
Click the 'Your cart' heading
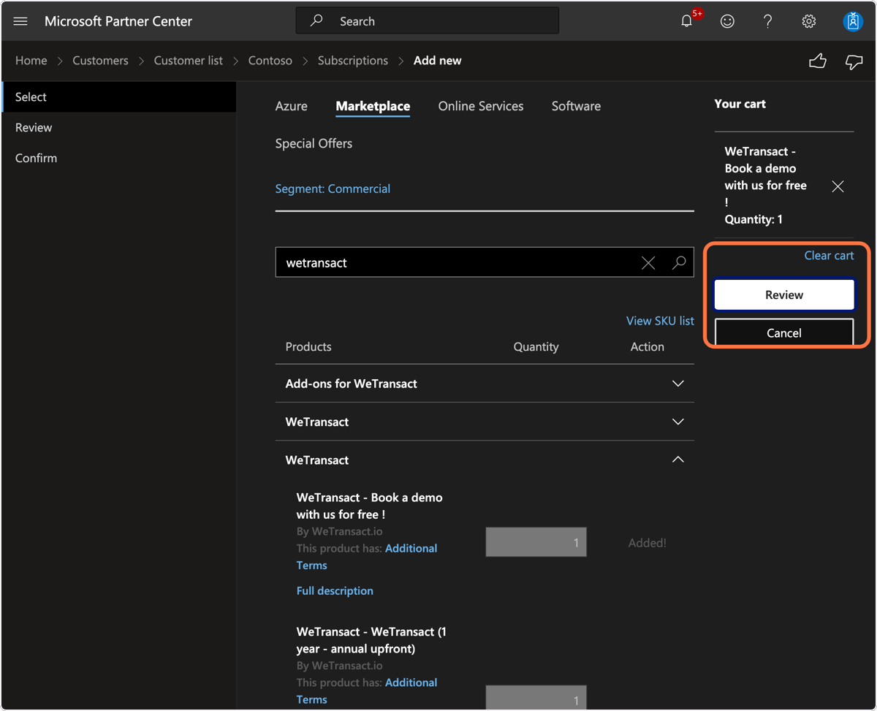pyautogui.click(x=740, y=104)
